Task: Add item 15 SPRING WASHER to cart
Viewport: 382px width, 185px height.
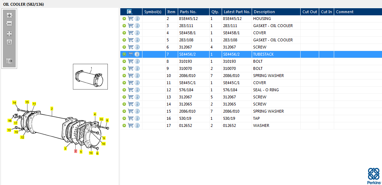Action: tap(131, 111)
